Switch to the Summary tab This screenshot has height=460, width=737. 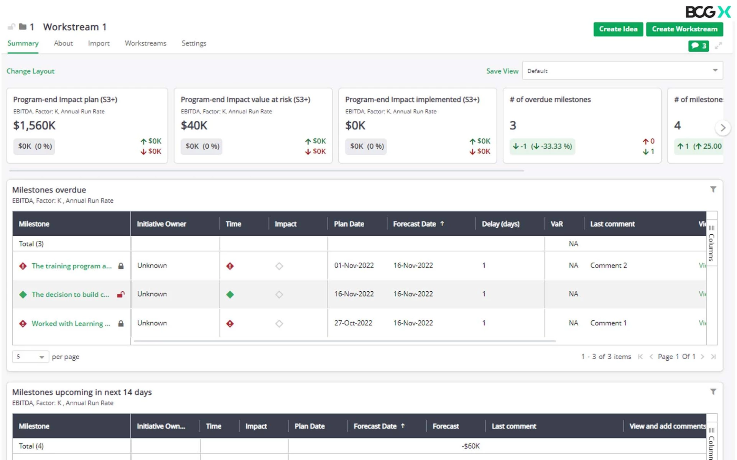(23, 43)
